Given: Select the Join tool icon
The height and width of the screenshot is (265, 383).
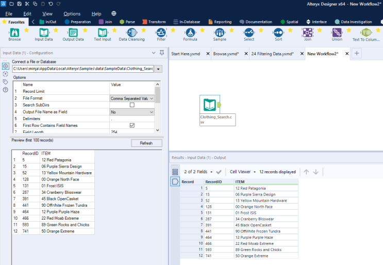Looking at the screenshot, I should (308, 32).
